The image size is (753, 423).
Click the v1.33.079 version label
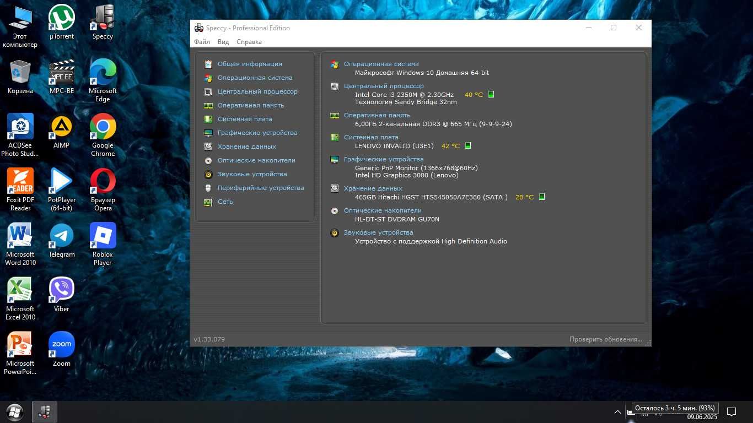[209, 339]
